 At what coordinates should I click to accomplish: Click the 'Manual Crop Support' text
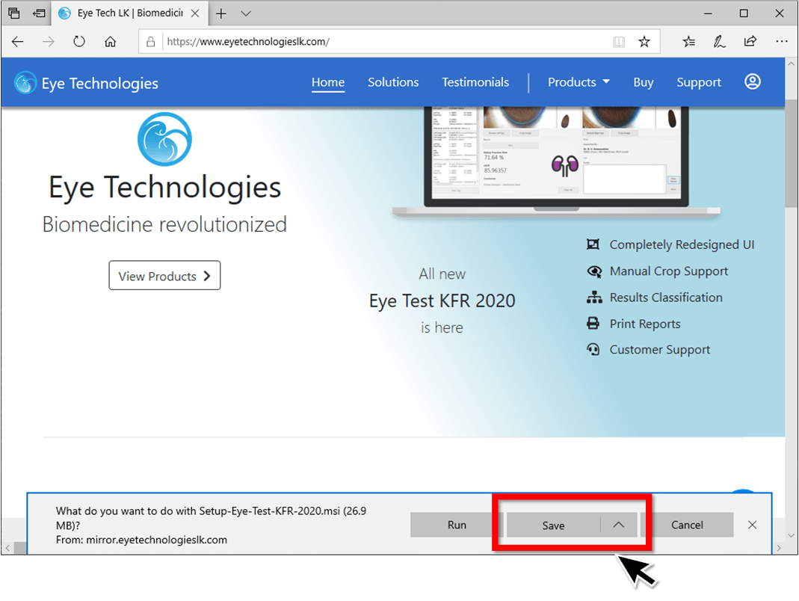668,271
